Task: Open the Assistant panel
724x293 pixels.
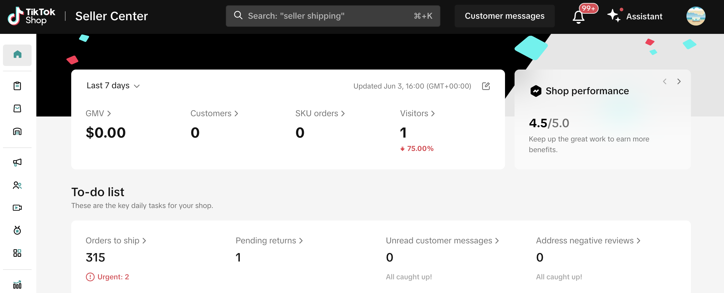Action: tap(635, 16)
